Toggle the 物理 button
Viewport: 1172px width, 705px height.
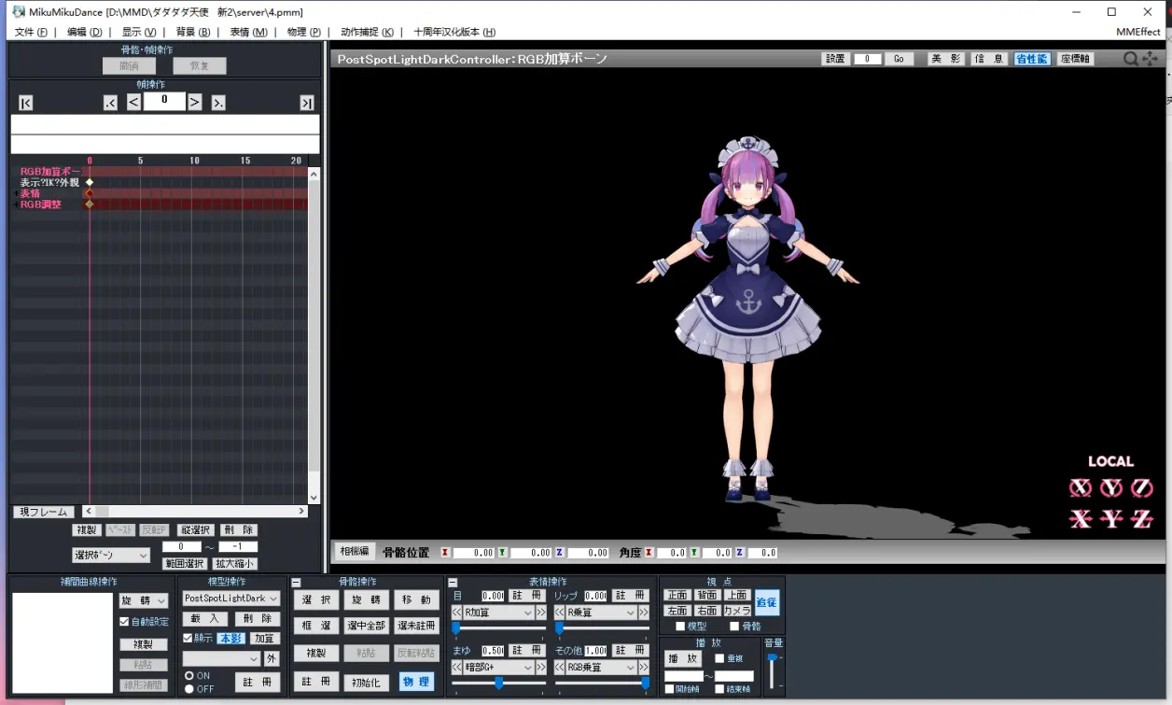point(416,682)
